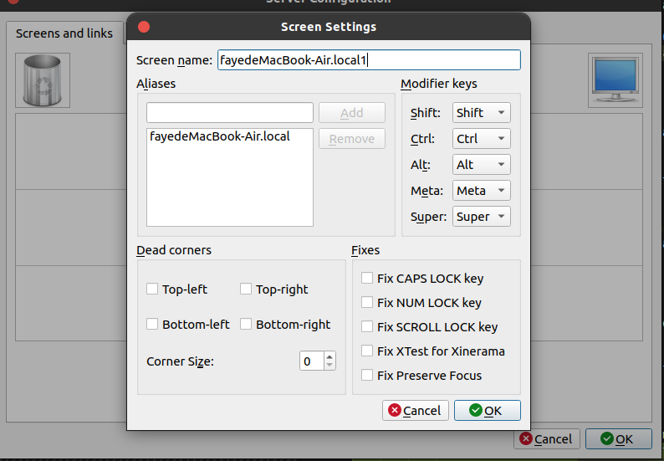Click the monitor screen icon in Server Configuration
The height and width of the screenshot is (461, 664).
click(615, 80)
